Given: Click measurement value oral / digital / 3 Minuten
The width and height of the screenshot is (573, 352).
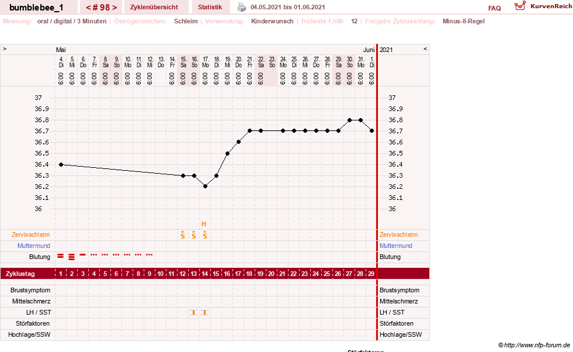Looking at the screenshot, I should [x=72, y=21].
